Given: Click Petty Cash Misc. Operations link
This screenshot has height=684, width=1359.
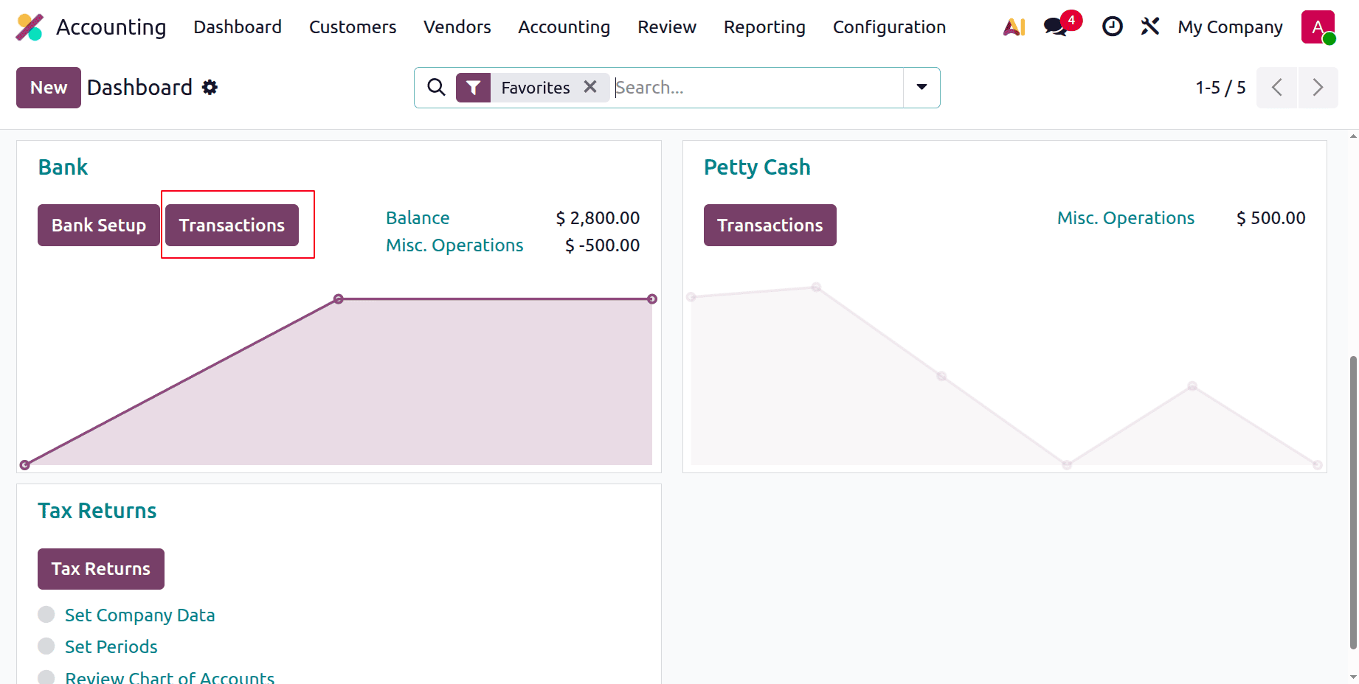Looking at the screenshot, I should (1126, 218).
